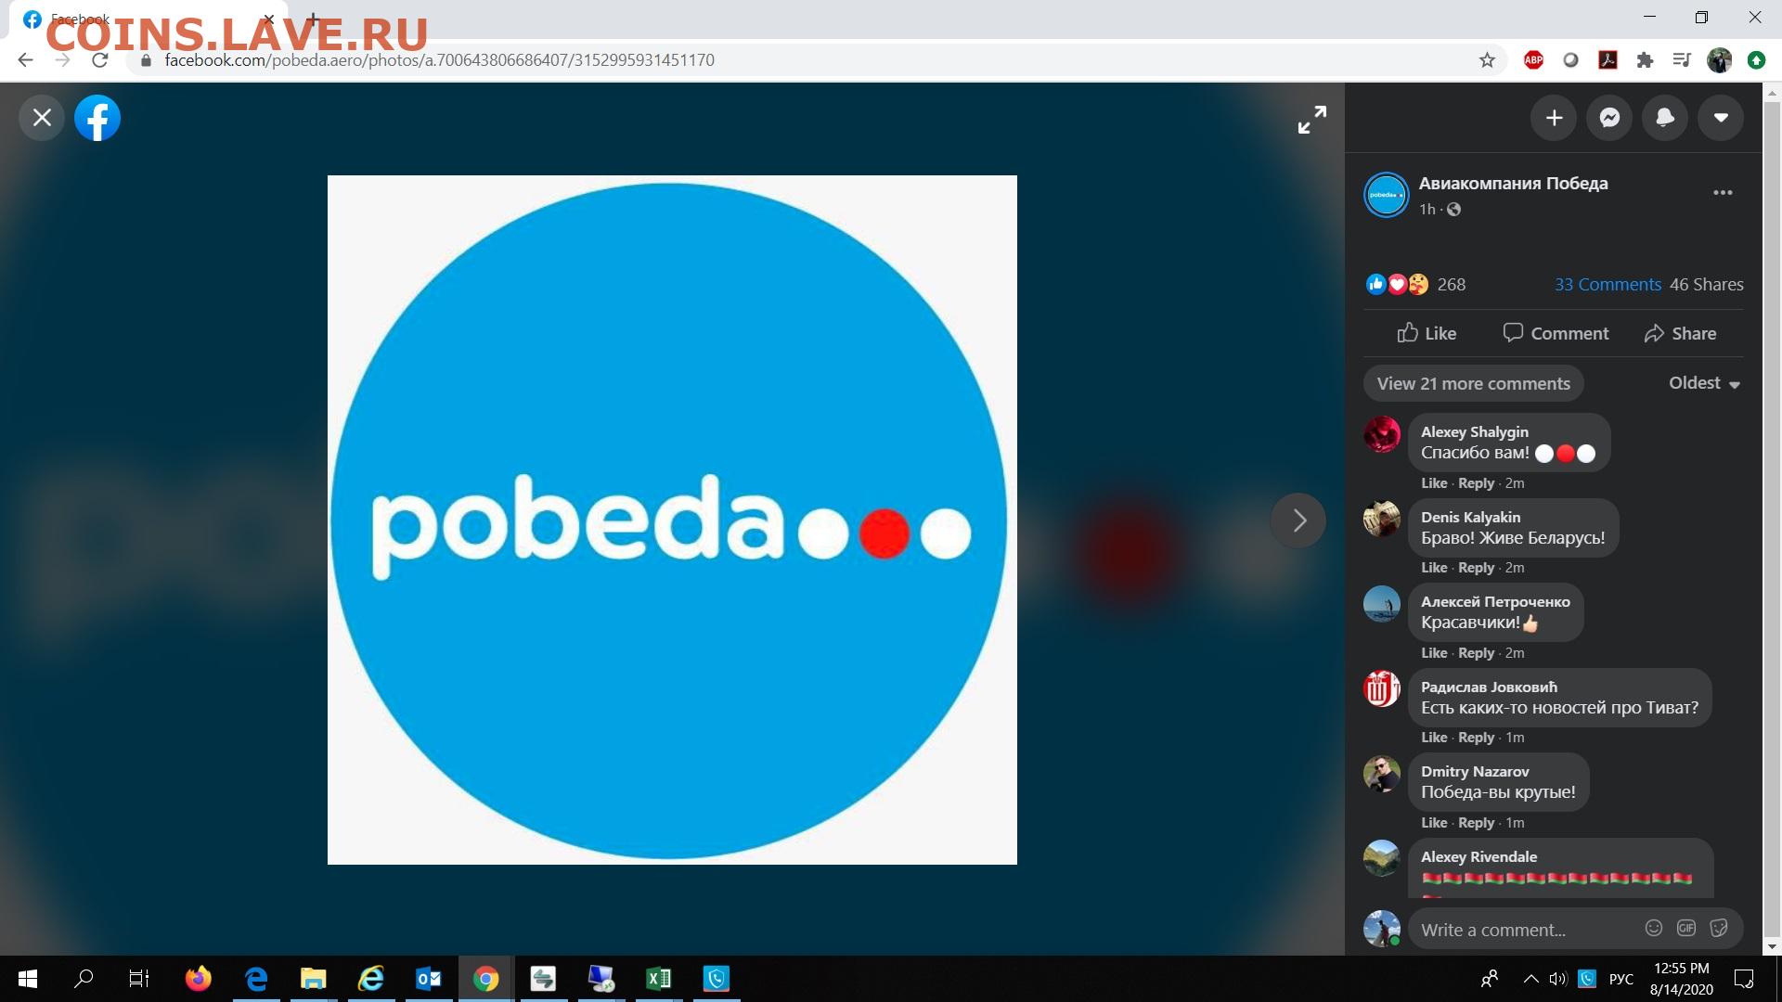Open Excel from the taskbar

pos(658,979)
